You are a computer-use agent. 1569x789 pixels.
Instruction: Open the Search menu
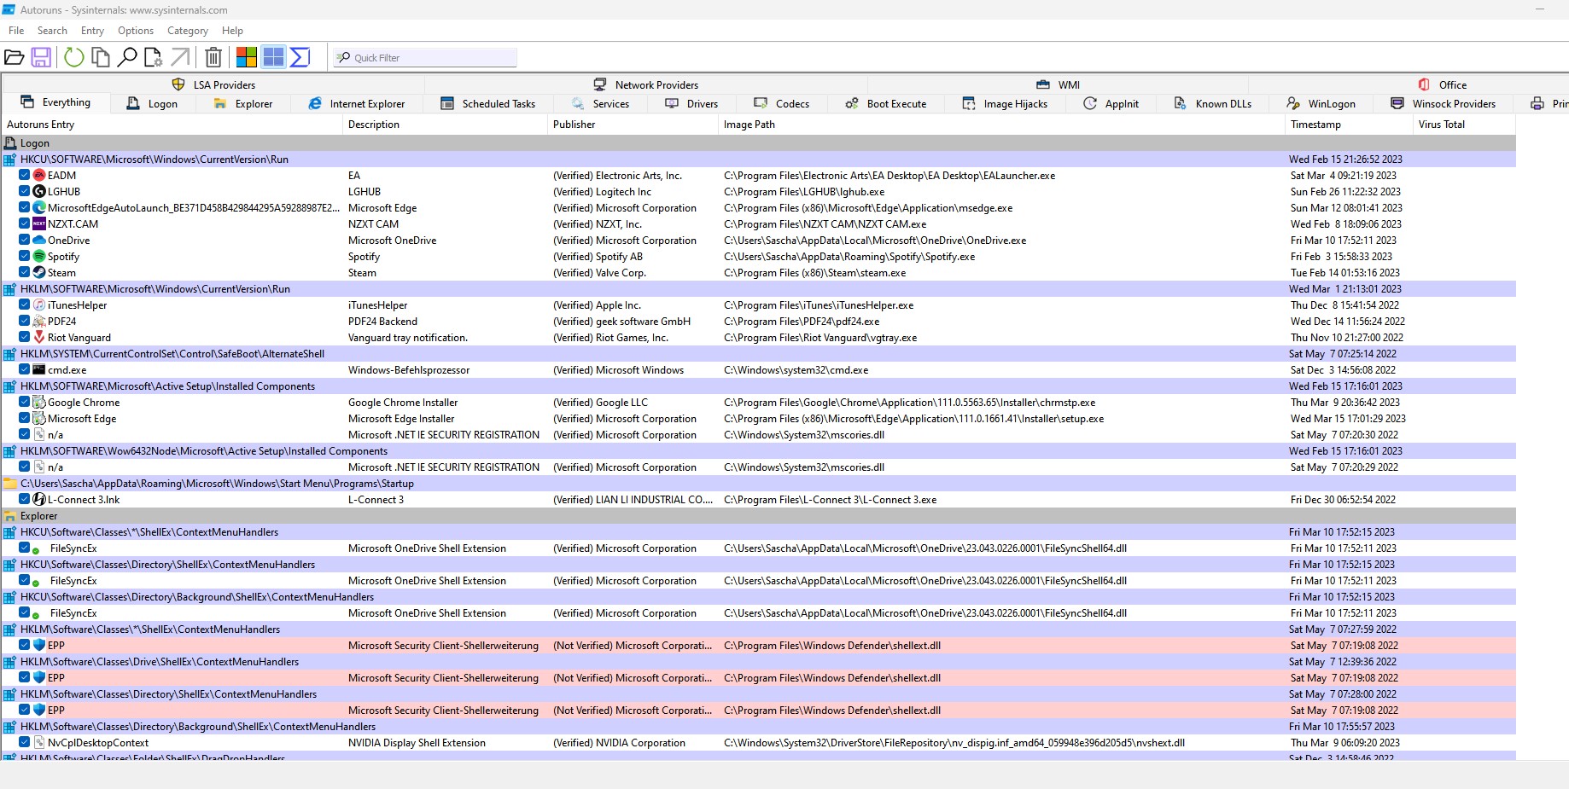[52, 31]
